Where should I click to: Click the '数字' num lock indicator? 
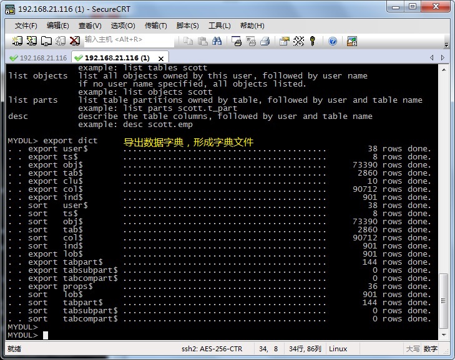point(430,349)
